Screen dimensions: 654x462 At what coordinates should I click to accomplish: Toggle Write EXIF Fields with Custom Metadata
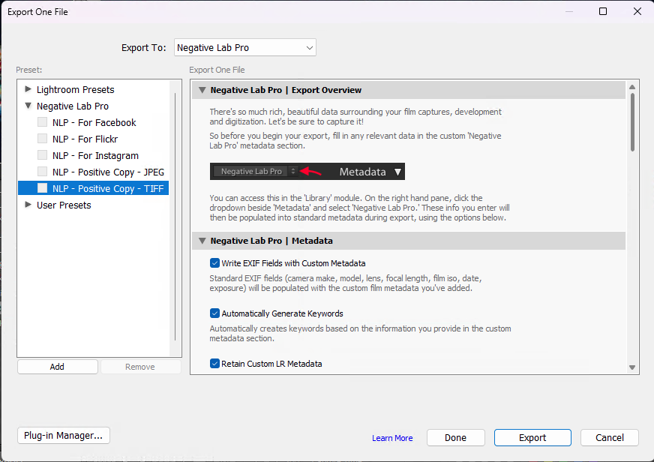coord(214,263)
